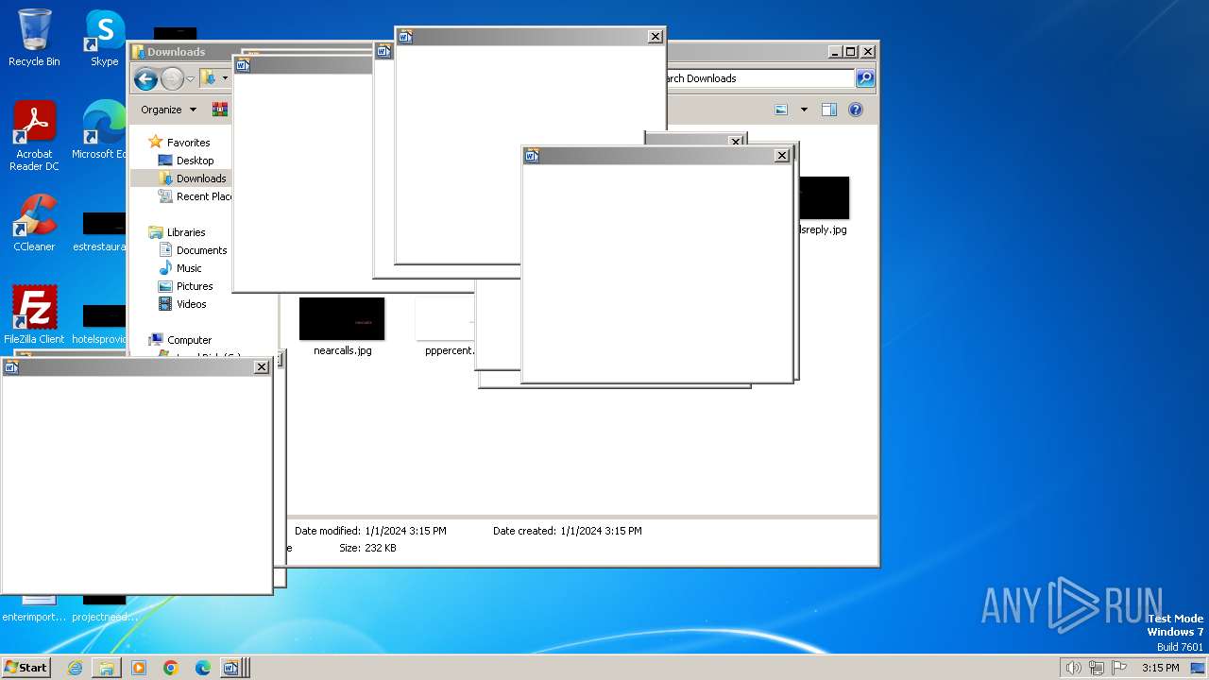Open the recent pages dropdown beside Forward
Screen dimensions: 1209x680
(x=190, y=79)
